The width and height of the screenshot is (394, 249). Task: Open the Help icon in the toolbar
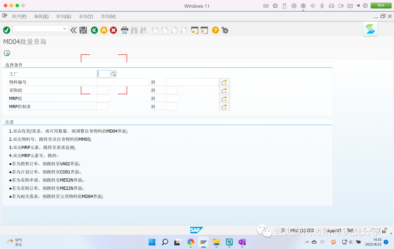(x=215, y=30)
